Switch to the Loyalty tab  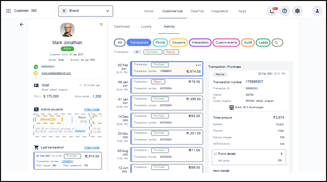146,27
